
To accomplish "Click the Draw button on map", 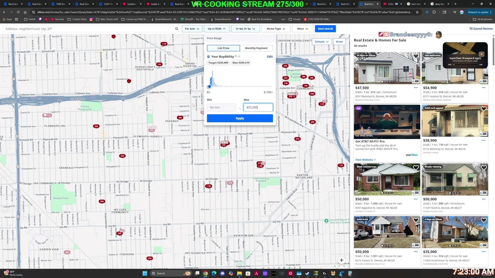I will pos(339,42).
